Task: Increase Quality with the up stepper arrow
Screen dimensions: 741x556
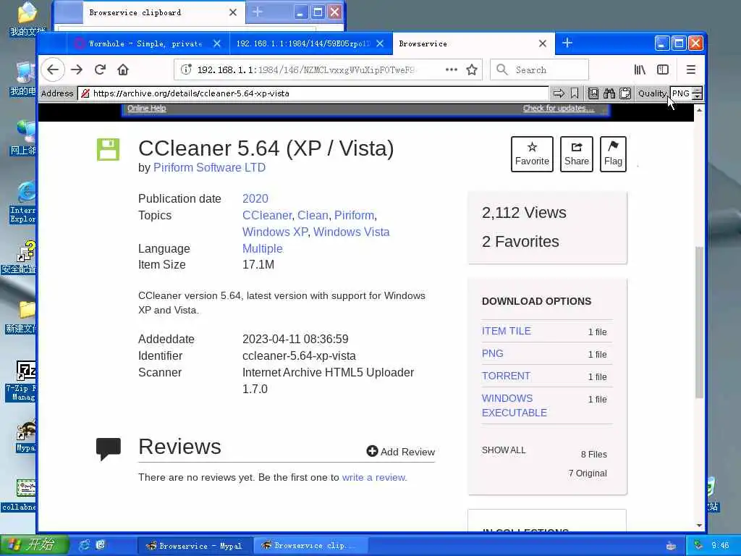Action: click(698, 90)
